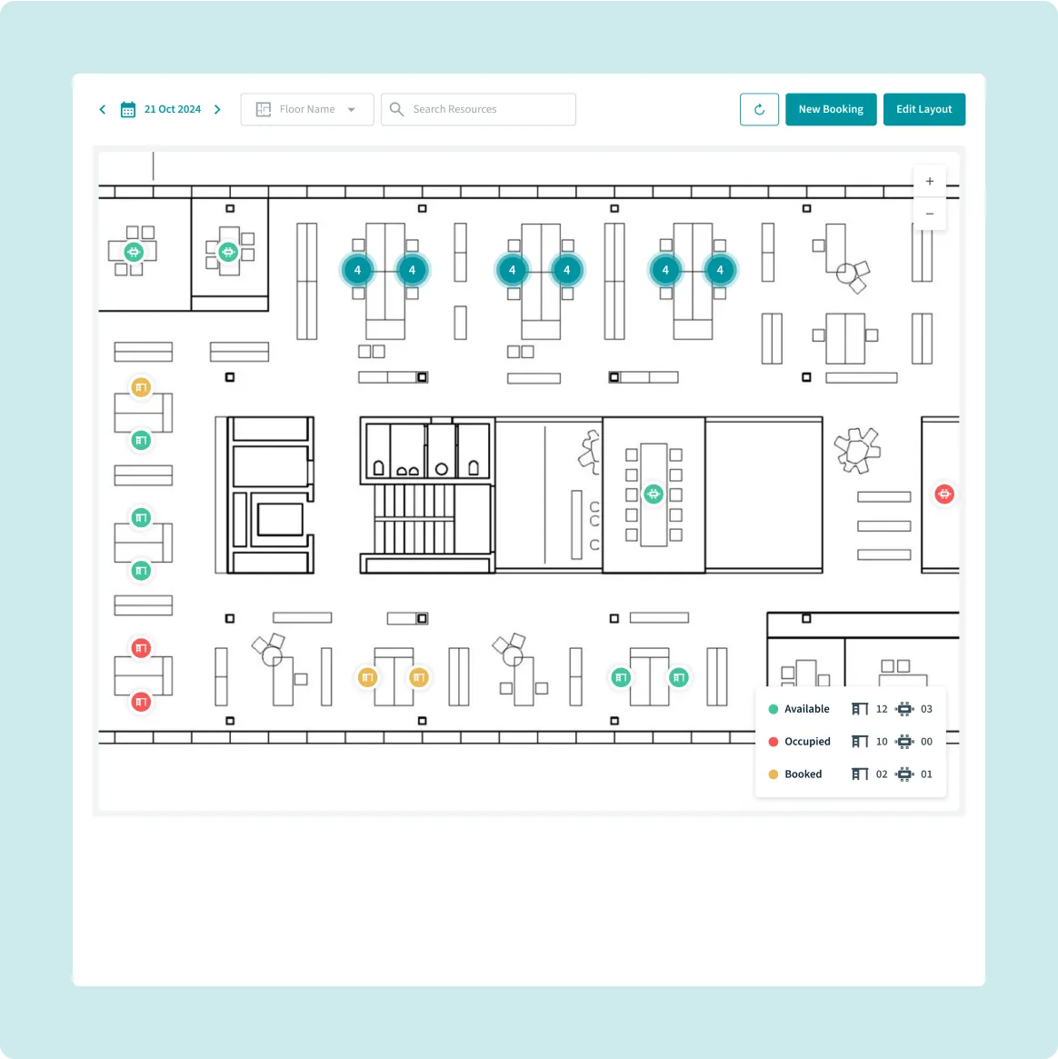Select available meeting room in top-left corner

point(134,252)
